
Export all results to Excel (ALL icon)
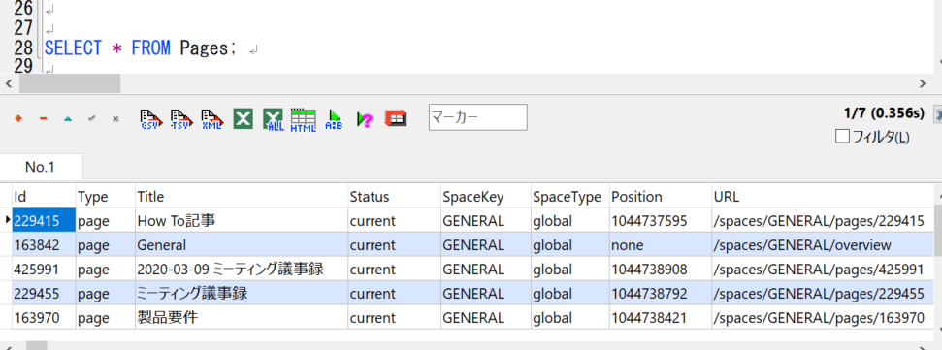coord(273,119)
